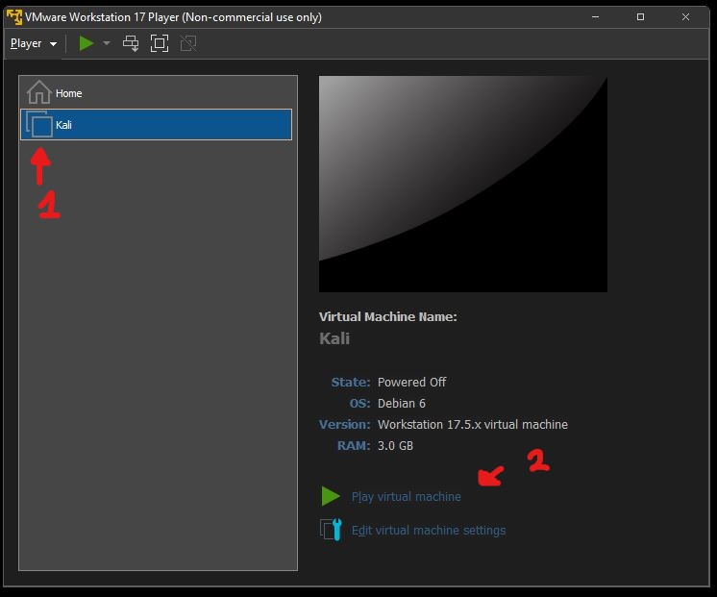Click the Kali name under Virtual Machine Name
Image resolution: width=717 pixels, height=597 pixels.
(334, 338)
